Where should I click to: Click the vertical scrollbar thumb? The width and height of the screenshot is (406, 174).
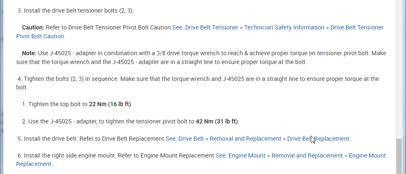(399, 156)
